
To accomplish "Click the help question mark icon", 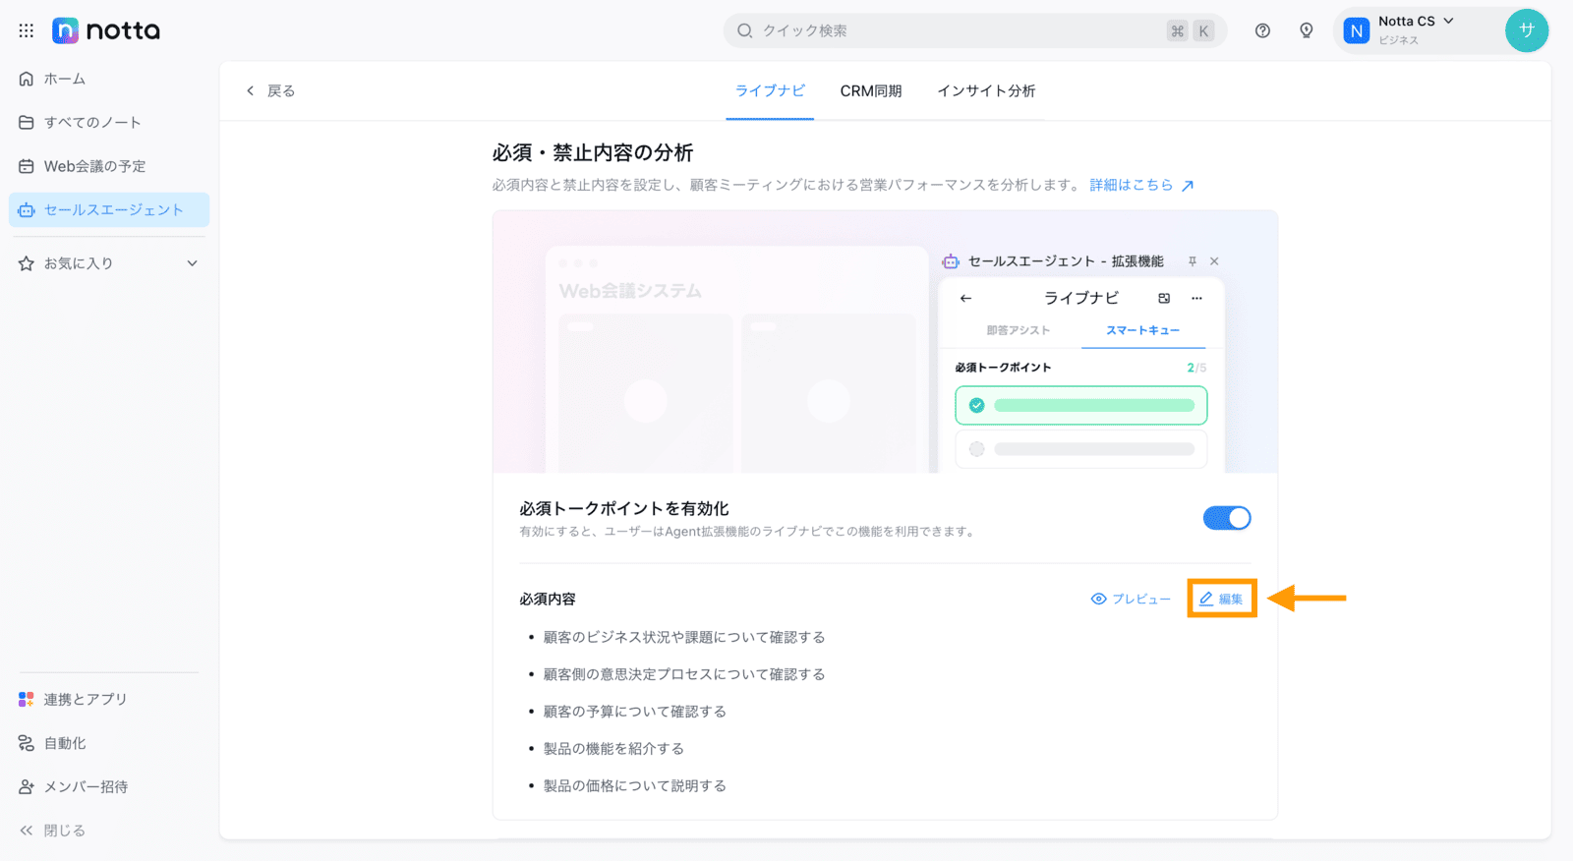I will (x=1262, y=30).
